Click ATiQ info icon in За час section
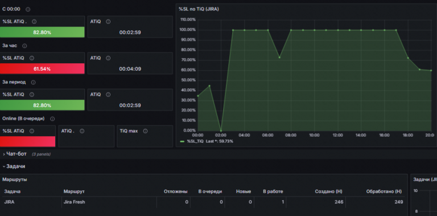This screenshot has width=437, height=216. click(108, 58)
